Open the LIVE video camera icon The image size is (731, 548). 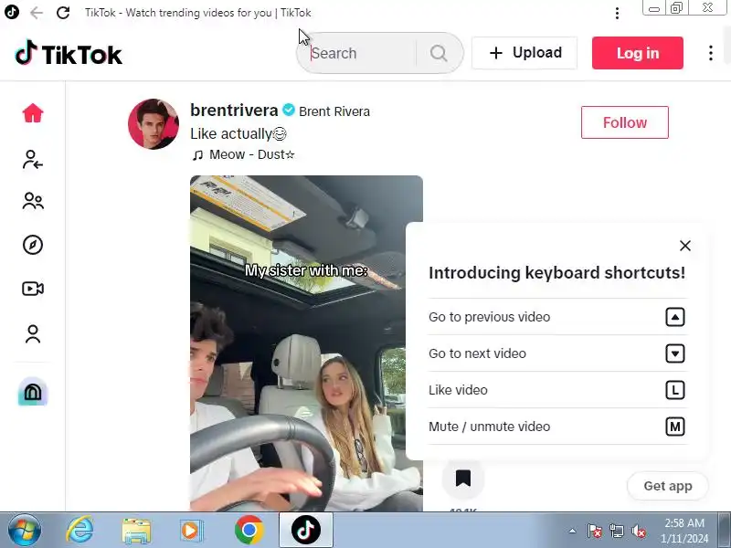pyautogui.click(x=33, y=289)
